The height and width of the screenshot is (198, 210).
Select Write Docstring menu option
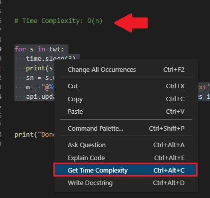[x=126, y=183]
